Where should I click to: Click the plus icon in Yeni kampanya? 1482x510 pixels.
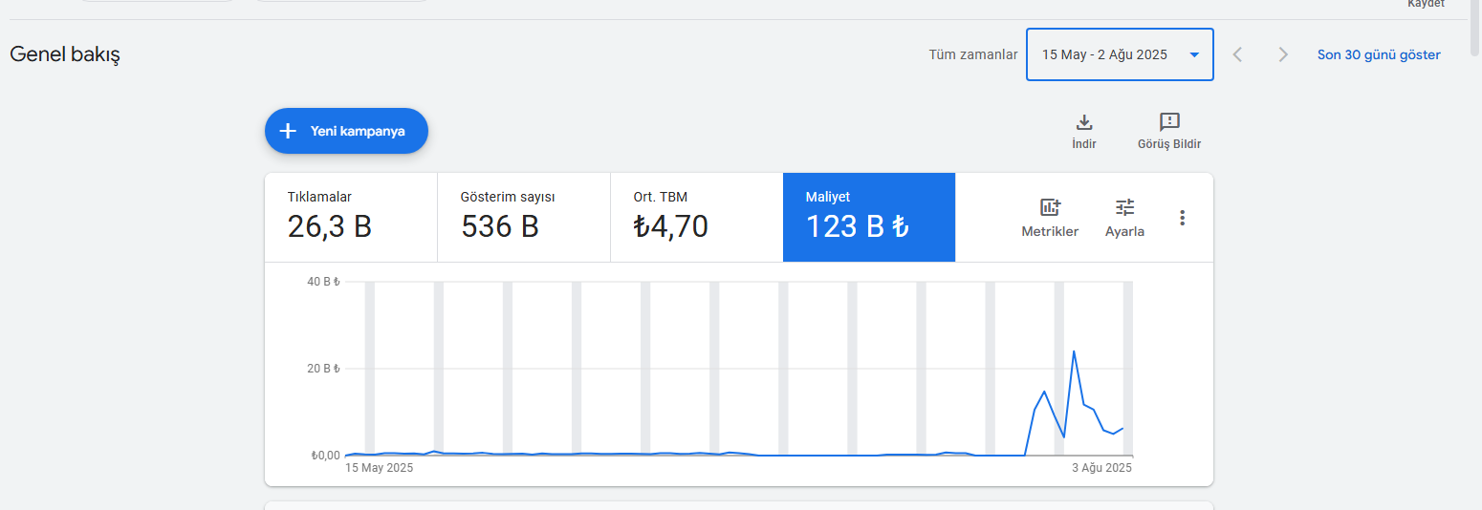tap(288, 131)
